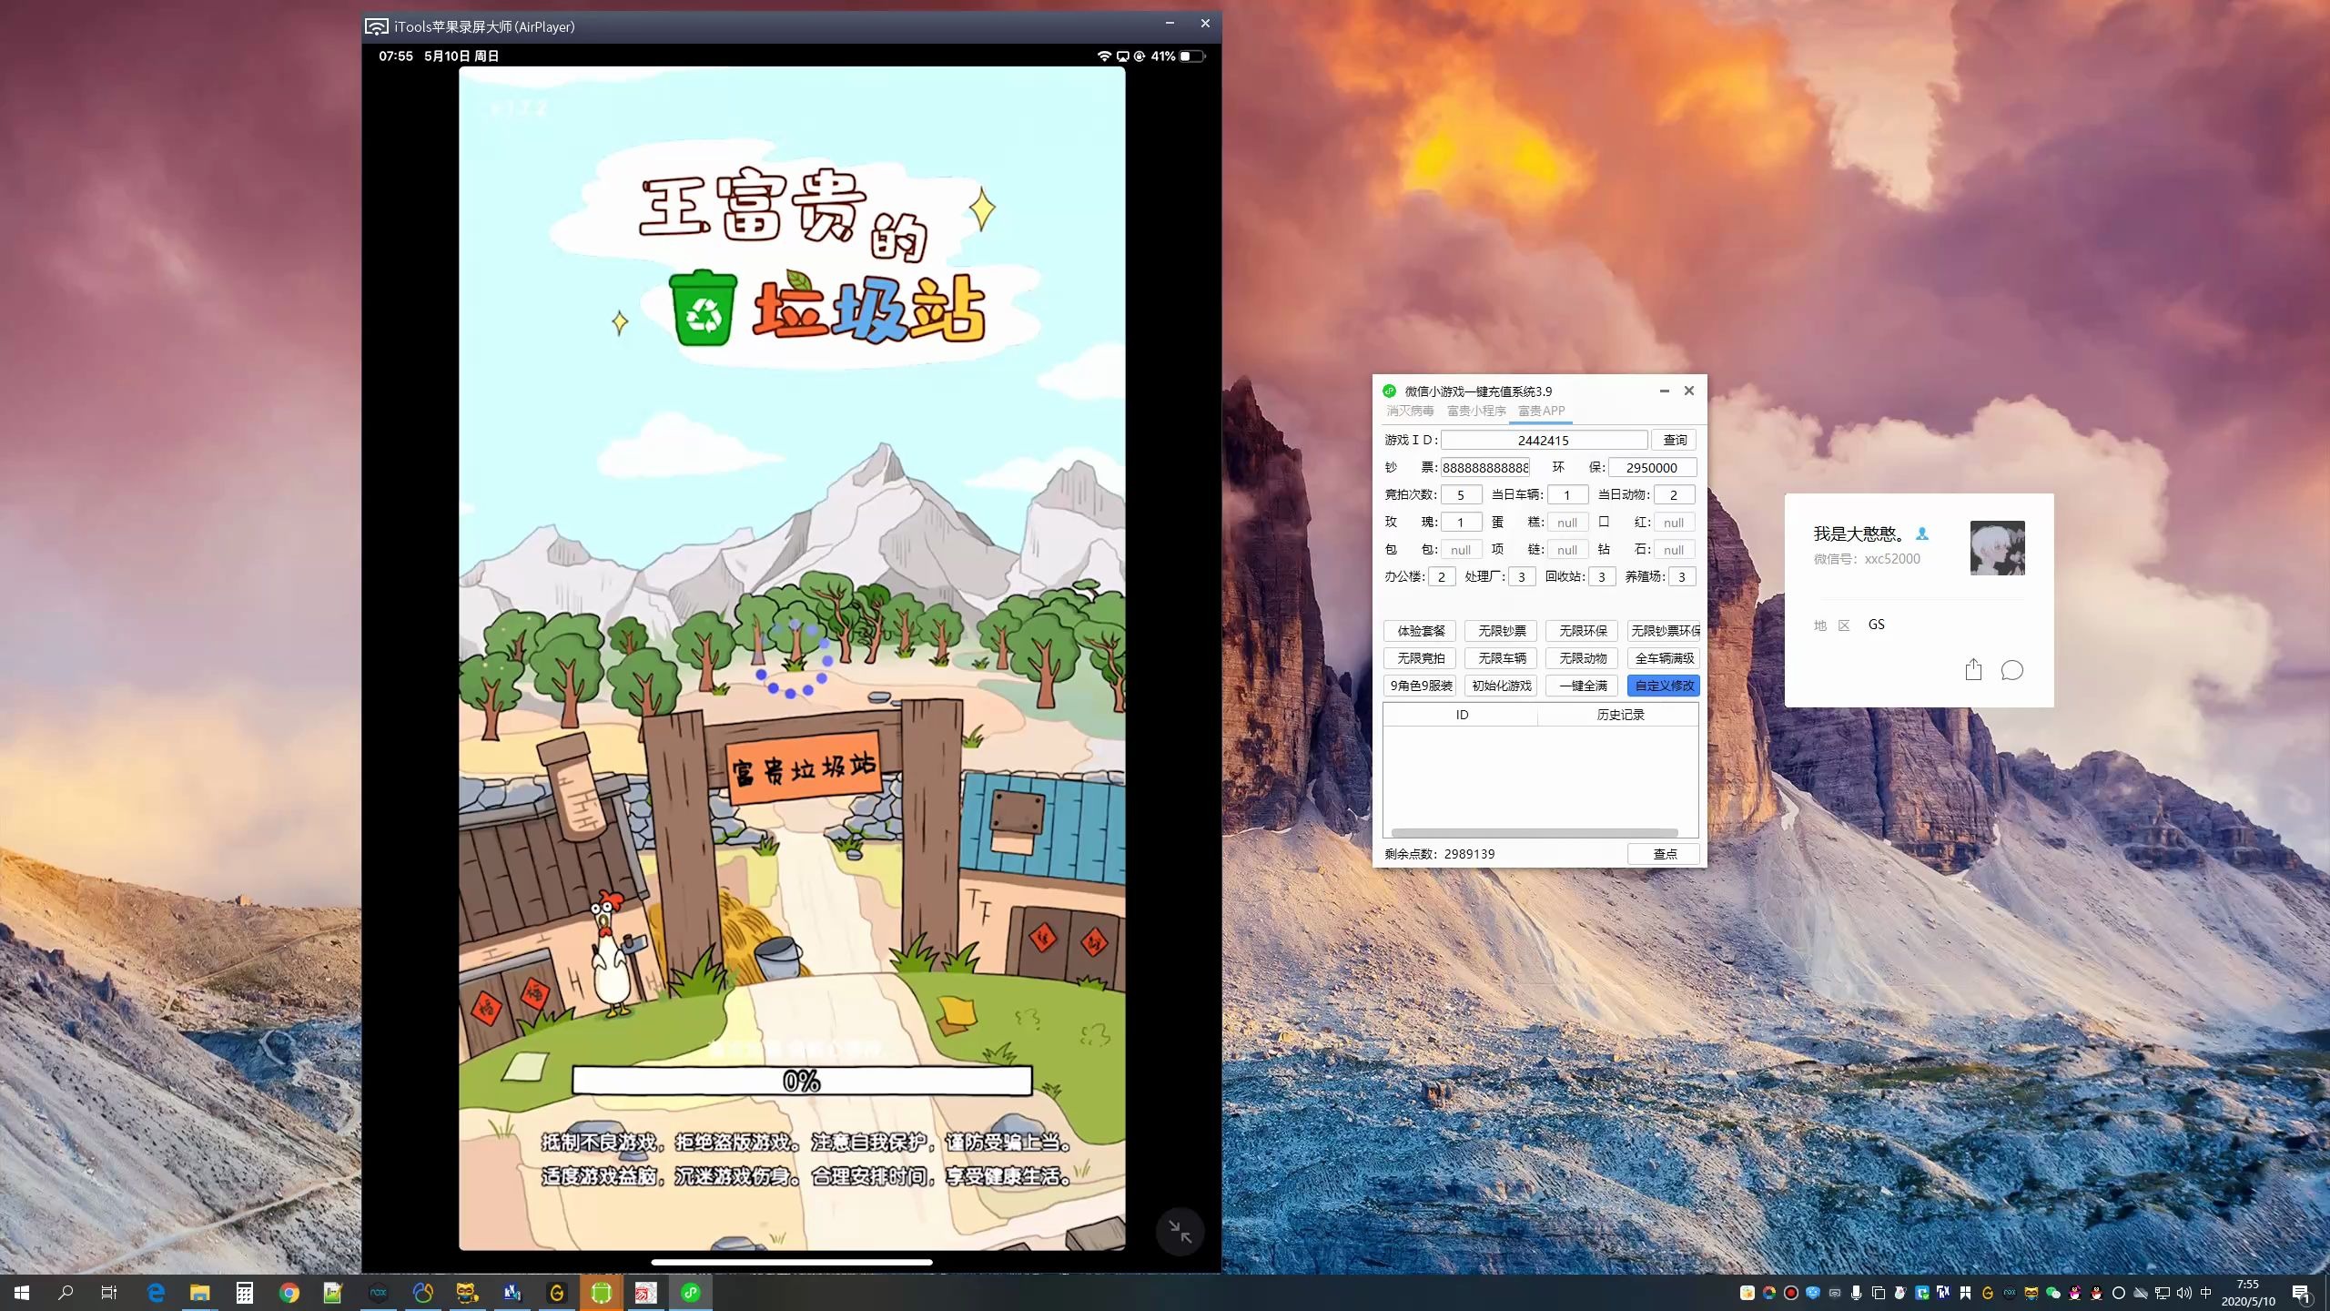Click the chat bubble icon on WeChat card

click(2011, 670)
